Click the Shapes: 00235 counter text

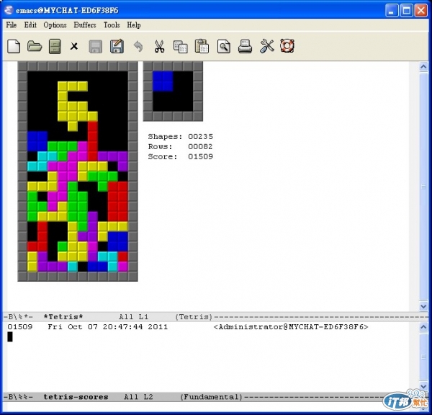tap(181, 136)
